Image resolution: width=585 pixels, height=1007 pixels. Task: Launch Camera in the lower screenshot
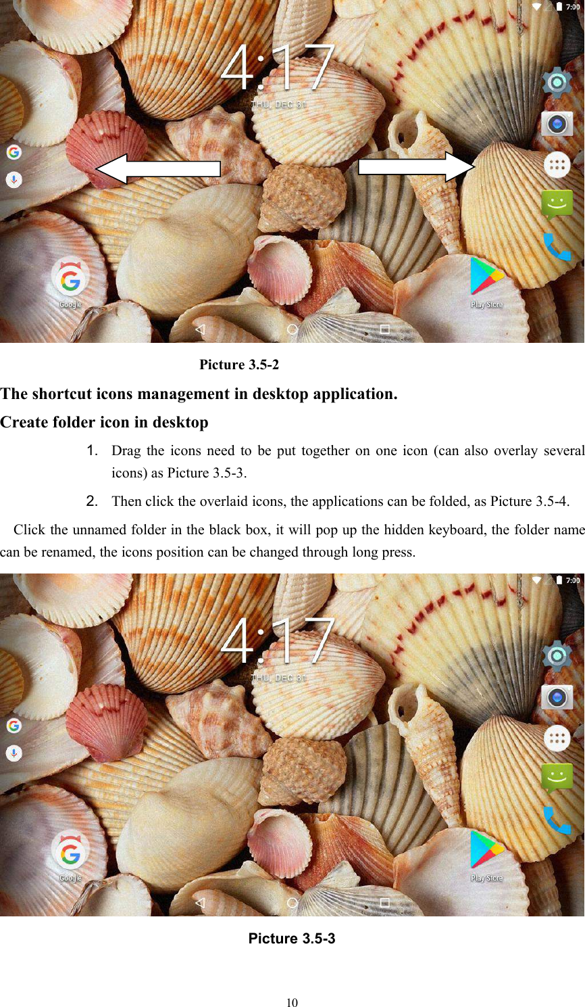pos(557,697)
